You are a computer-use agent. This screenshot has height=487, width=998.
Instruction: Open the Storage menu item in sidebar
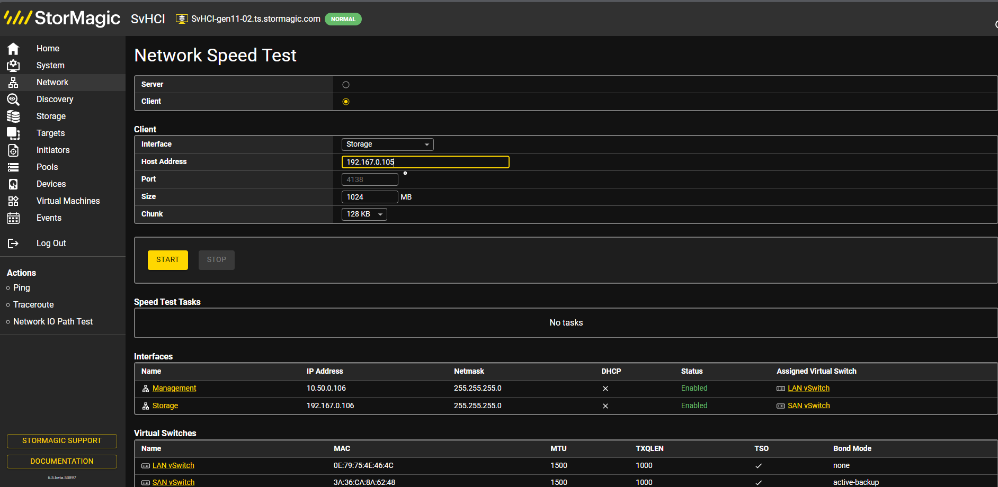click(x=51, y=116)
